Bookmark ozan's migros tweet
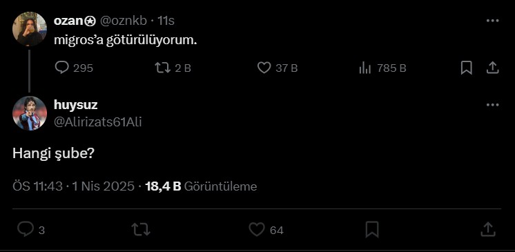 click(x=467, y=68)
